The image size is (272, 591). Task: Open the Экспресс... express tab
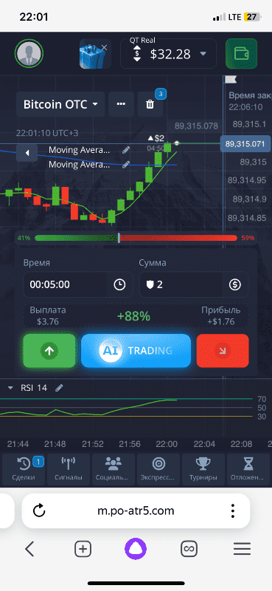pos(158,469)
